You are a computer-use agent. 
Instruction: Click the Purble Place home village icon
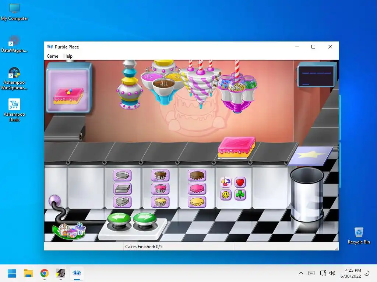click(x=70, y=231)
